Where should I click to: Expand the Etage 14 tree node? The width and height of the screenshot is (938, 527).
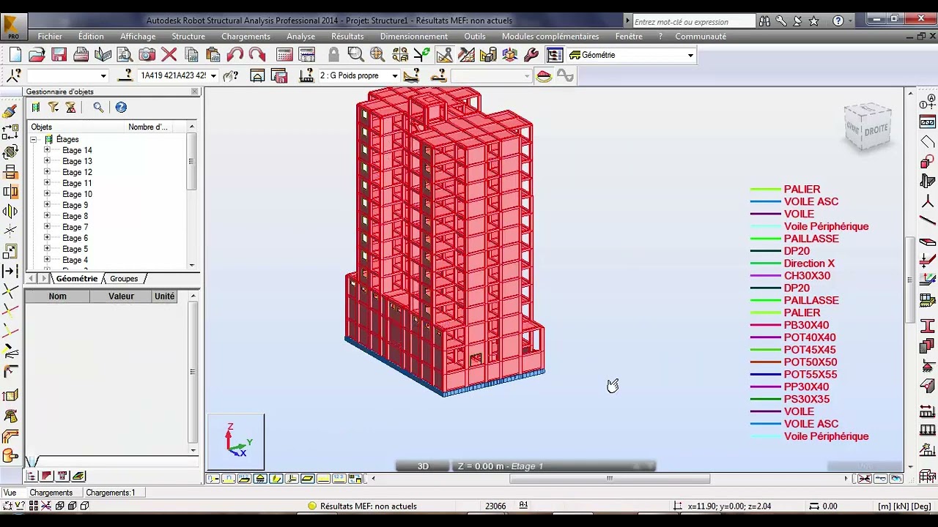[x=47, y=150]
